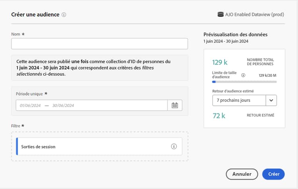298x189 pixels.
Task: Select the start date 01/06/2024
Action: click(x=30, y=105)
